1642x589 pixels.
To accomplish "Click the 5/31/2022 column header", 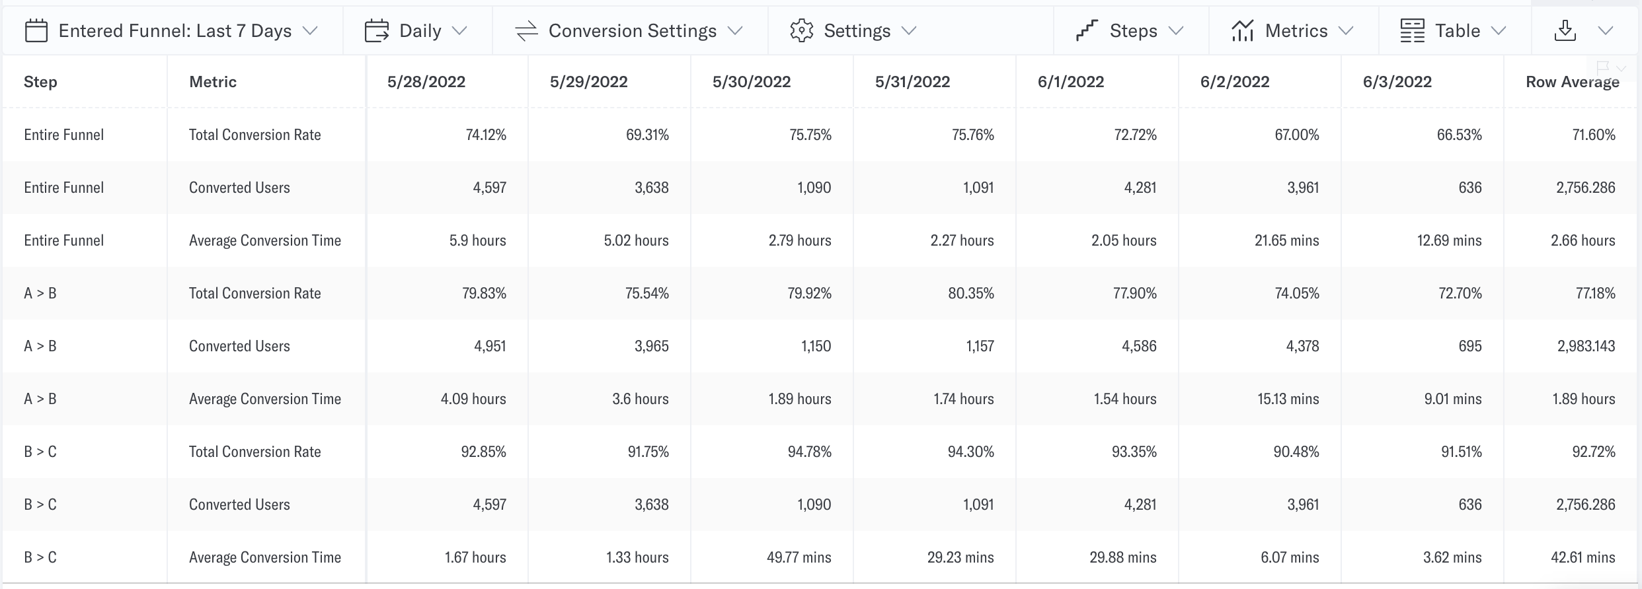I will [913, 82].
